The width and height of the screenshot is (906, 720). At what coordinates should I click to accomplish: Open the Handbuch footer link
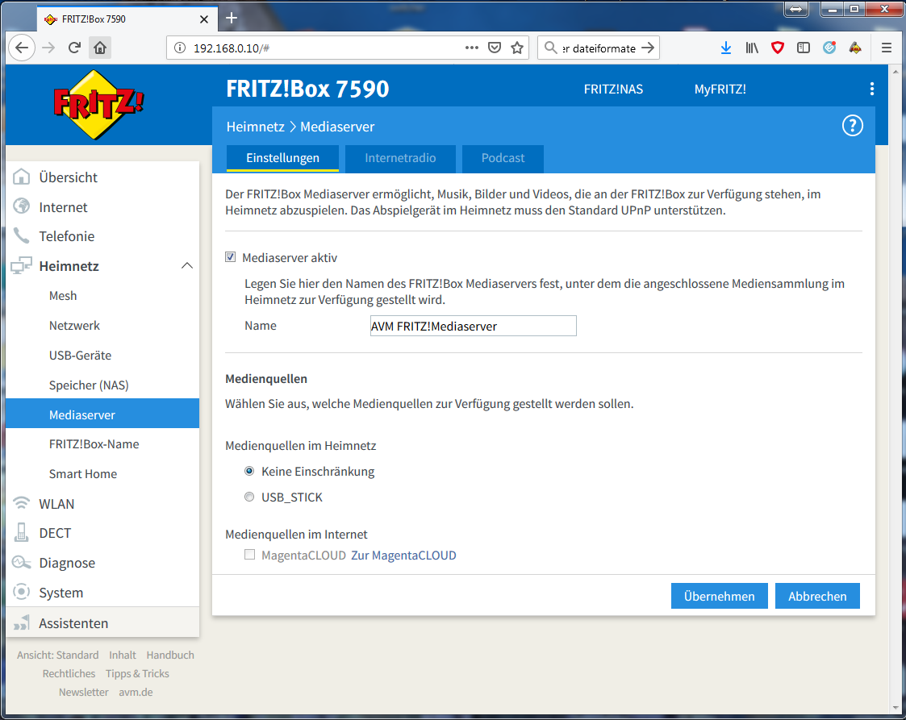(170, 655)
